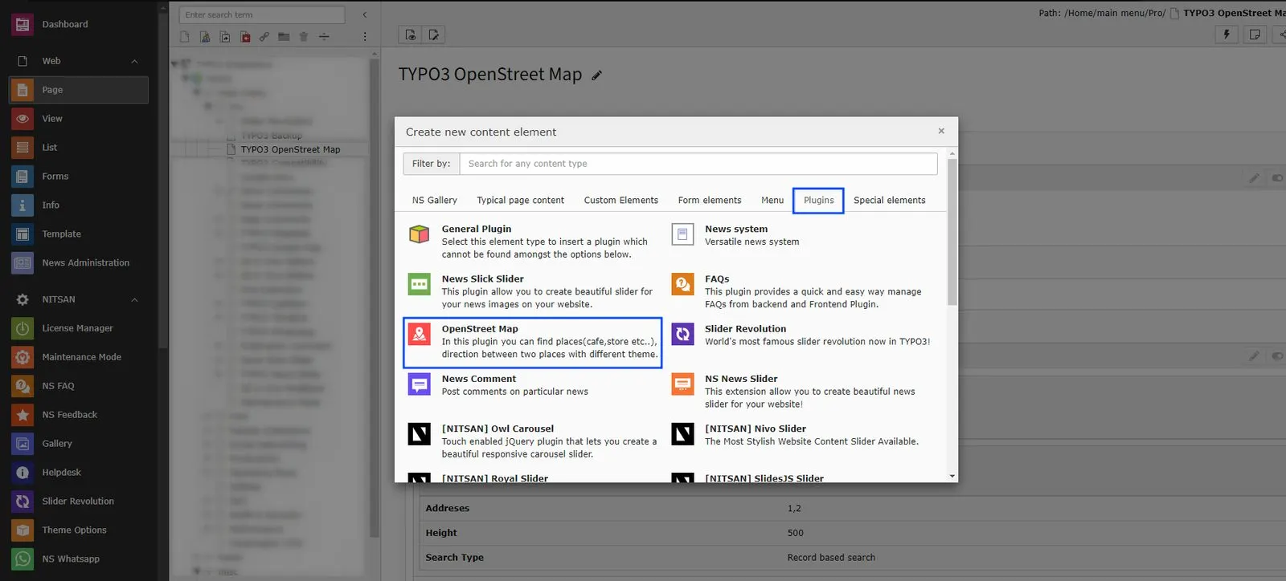Switch to the Form elements tab
This screenshot has width=1286, height=581.
710,201
